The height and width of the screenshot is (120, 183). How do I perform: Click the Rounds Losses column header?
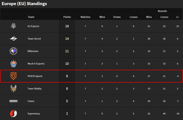click(x=164, y=17)
